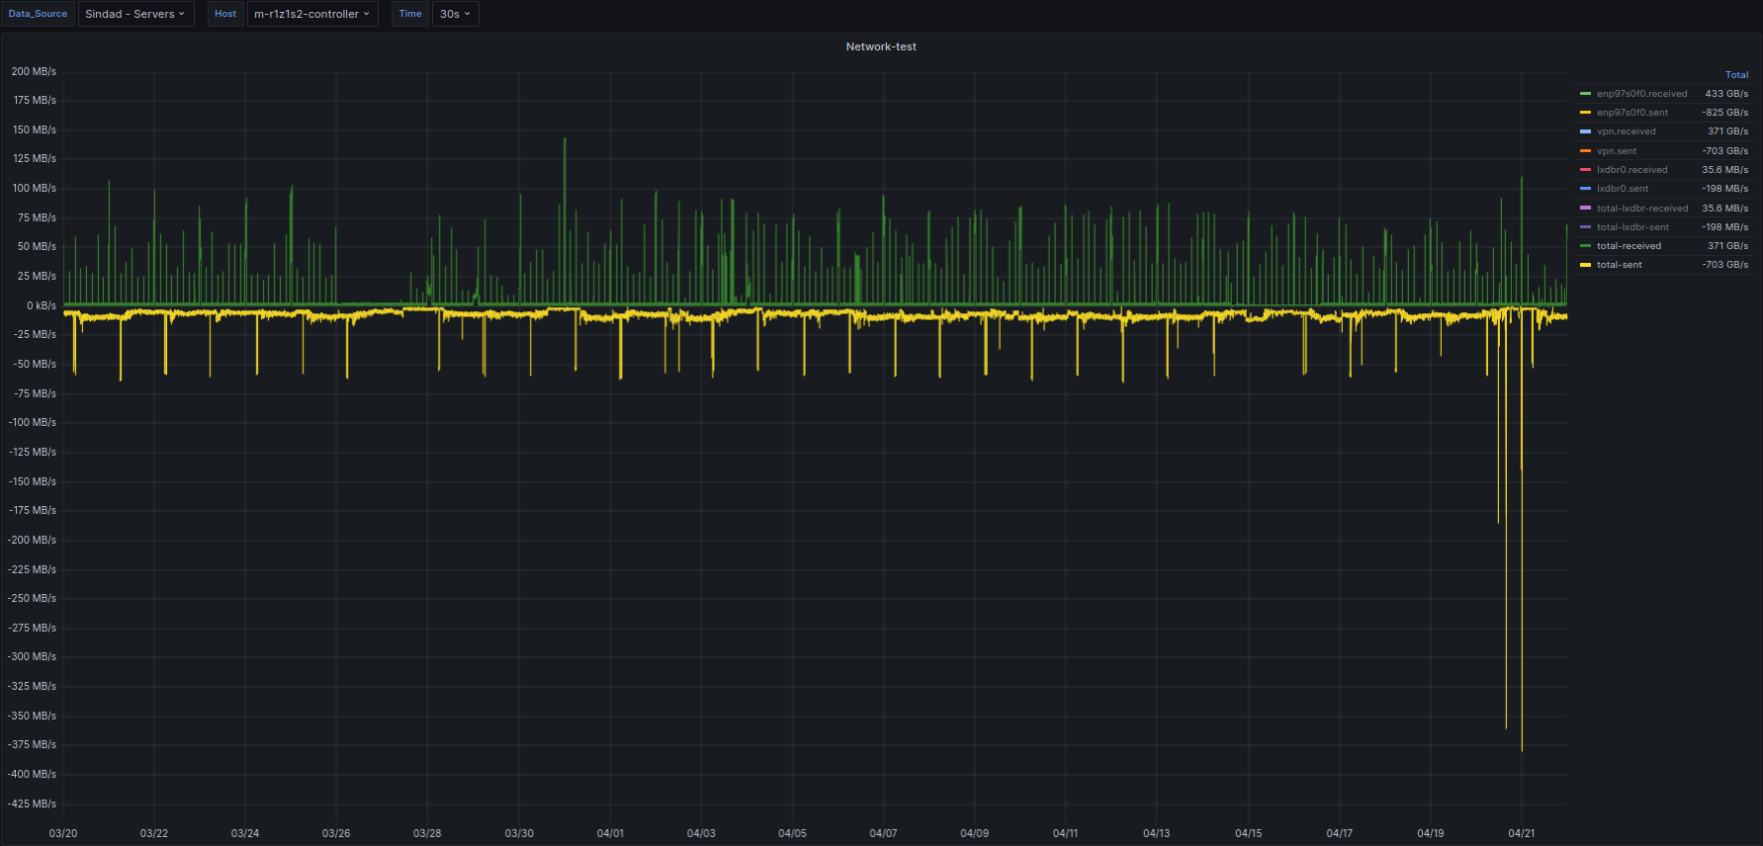Screen dimensions: 1763x846
Task: Click the total-sent yellow color icon
Action: 1585,265
